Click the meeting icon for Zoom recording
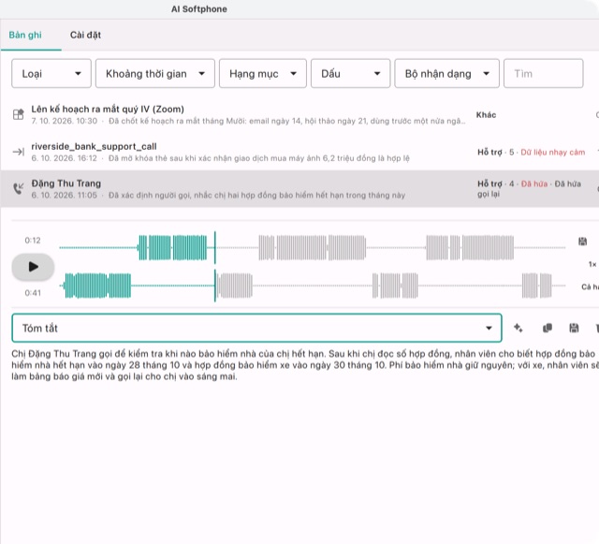Viewport: 599px width, 544px height. 19,114
